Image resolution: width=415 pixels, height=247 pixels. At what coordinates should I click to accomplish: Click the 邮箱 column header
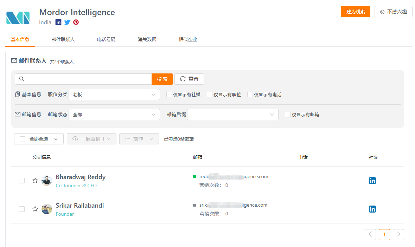point(198,157)
